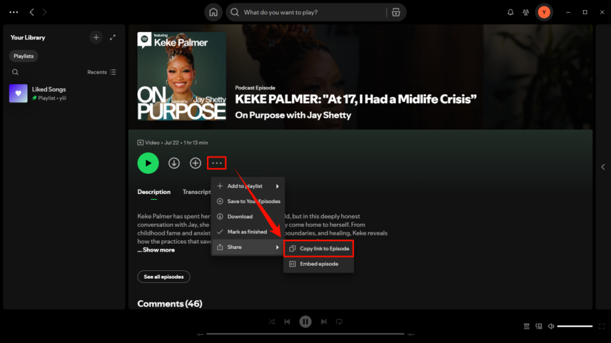Download the episode with the arrow icon
Screen dimensions: 611x343
(174, 163)
